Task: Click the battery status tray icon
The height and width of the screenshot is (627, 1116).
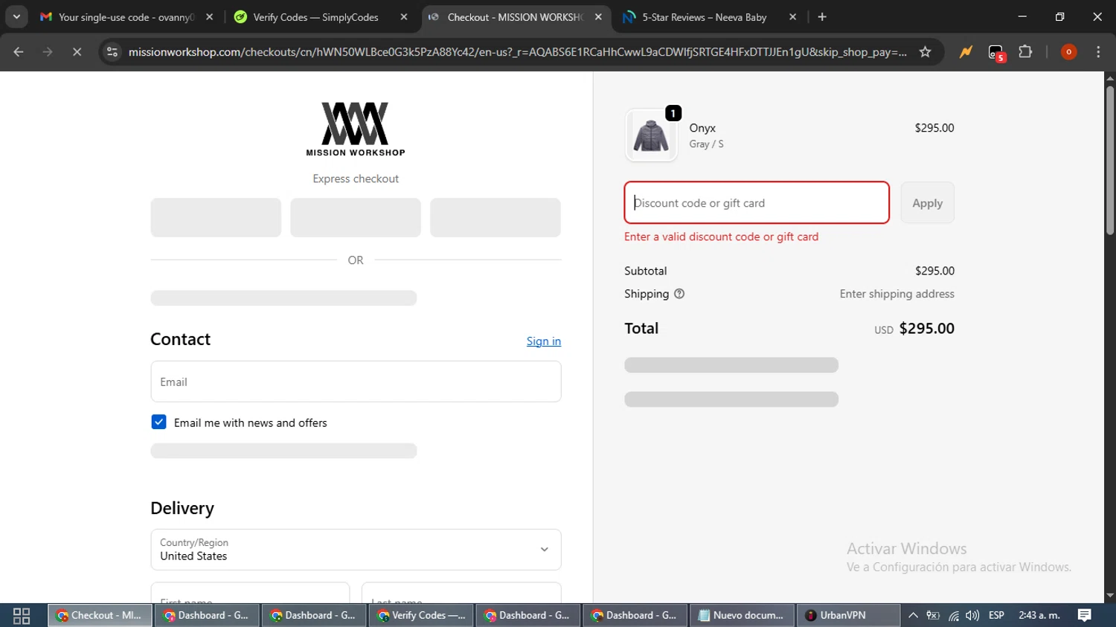Action: 933,615
